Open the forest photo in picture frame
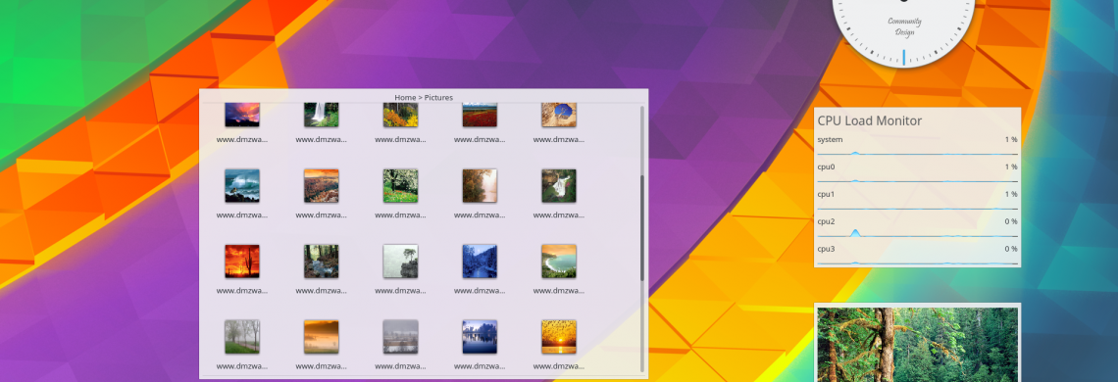The image size is (1118, 382). (917, 345)
